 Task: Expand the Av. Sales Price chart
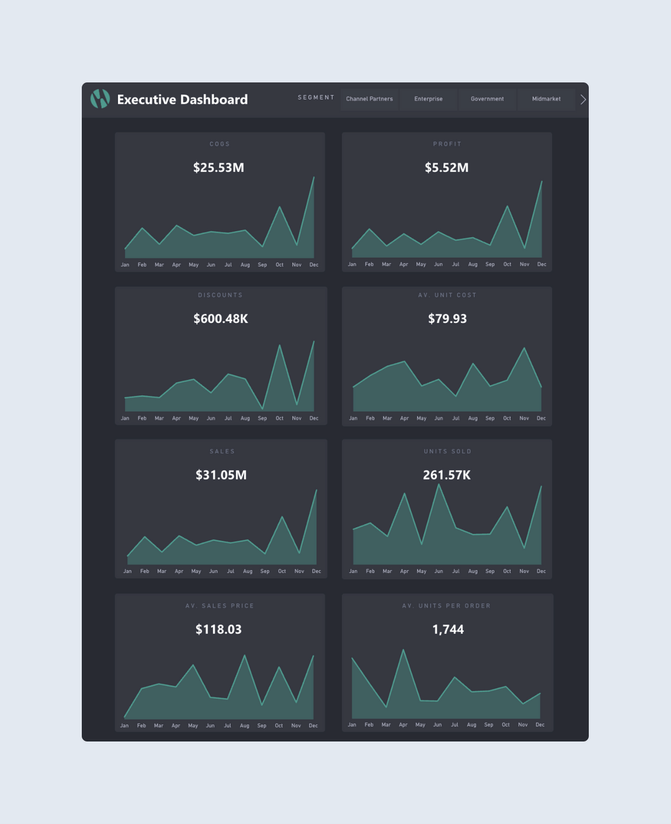click(220, 662)
